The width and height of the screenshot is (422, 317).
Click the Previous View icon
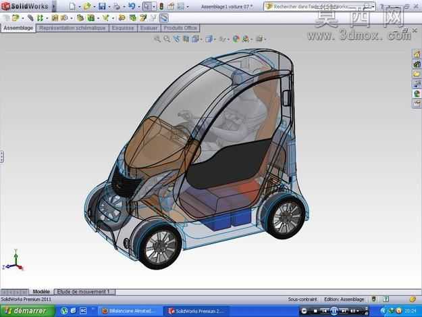(176, 39)
